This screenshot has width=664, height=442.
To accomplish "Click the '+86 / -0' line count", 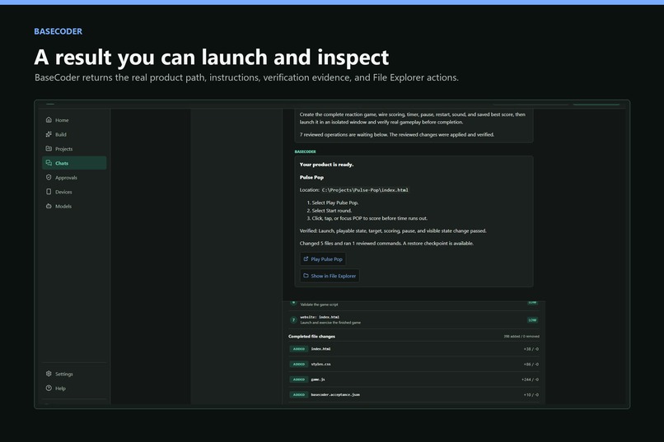I will [531, 364].
